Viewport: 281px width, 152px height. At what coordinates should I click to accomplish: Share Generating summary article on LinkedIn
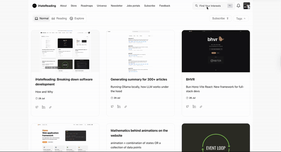[x=119, y=107]
